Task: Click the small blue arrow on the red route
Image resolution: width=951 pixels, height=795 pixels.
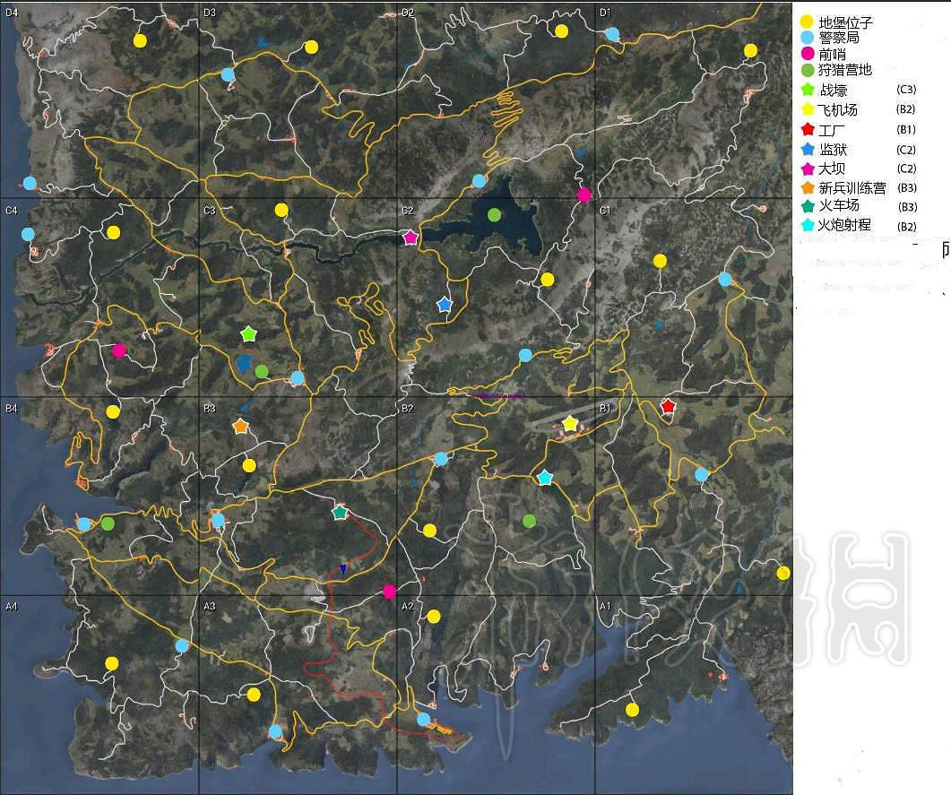Action: click(x=342, y=569)
